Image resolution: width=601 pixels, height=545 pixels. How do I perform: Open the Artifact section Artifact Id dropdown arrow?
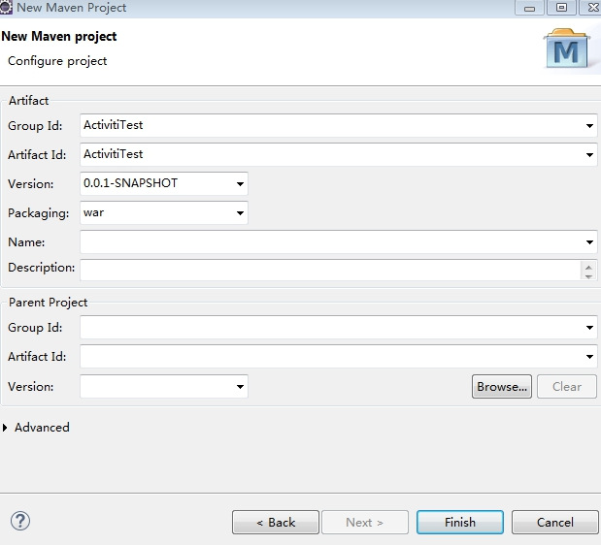(x=589, y=154)
